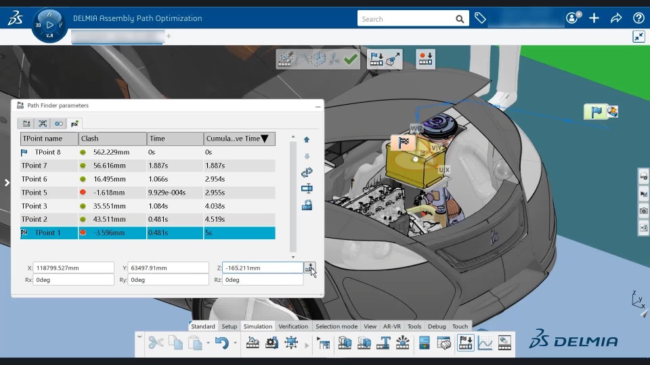This screenshot has width=650, height=365.
Task: Open the Selection mode tab
Action: [x=337, y=326]
